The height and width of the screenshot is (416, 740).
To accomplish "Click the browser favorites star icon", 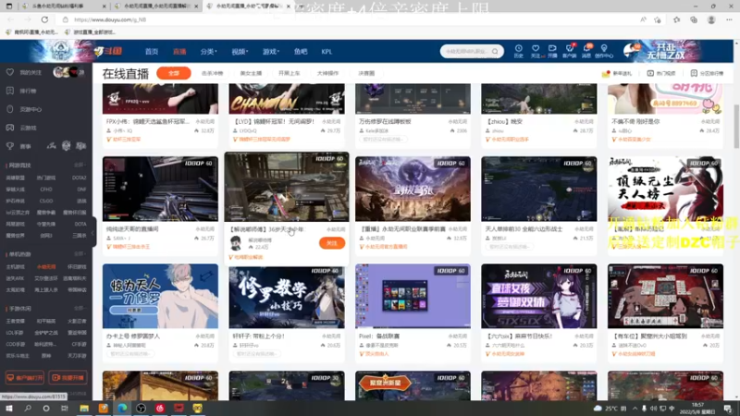I will pyautogui.click(x=677, y=19).
